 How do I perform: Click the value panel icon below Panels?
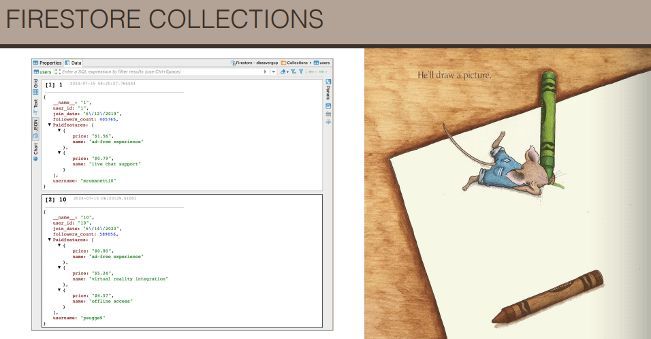[x=328, y=106]
